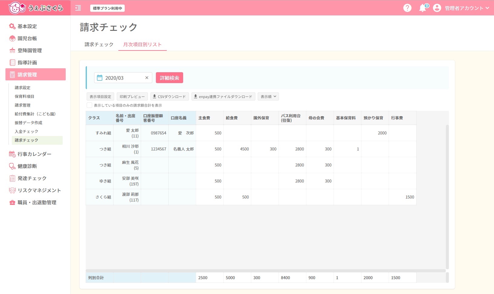Click the 基本設定 gear icon
494x294 pixels.
tap(12, 26)
